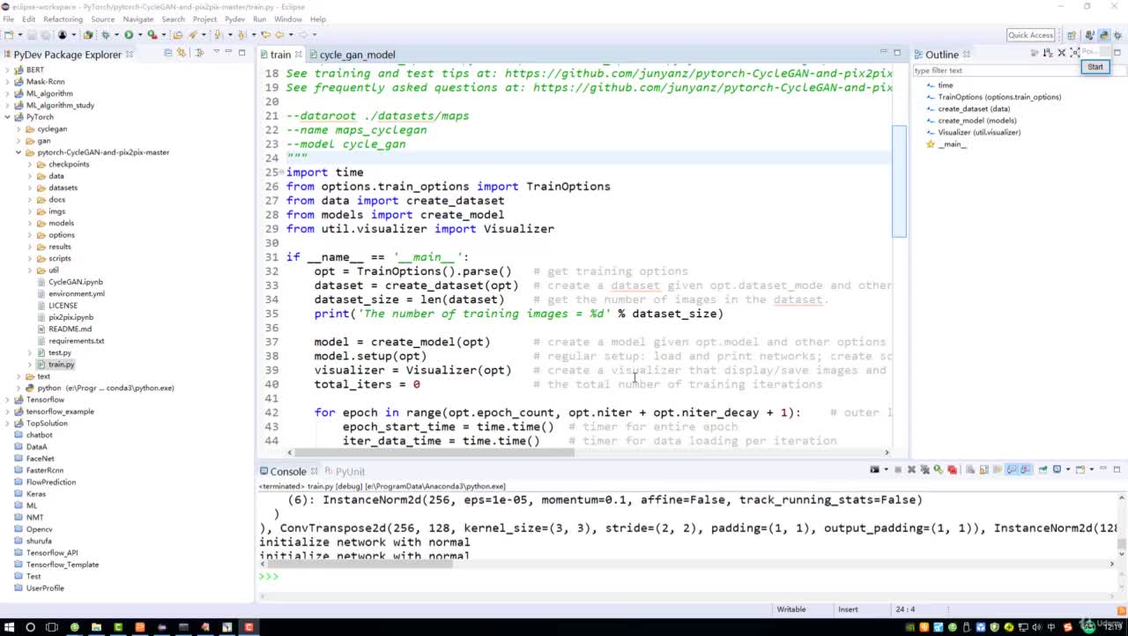Click the Java perspective icon at top right

pos(1090,35)
